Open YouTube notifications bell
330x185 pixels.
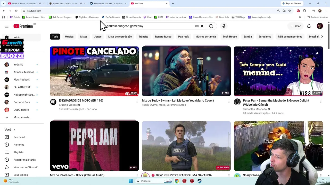[x=309, y=26]
